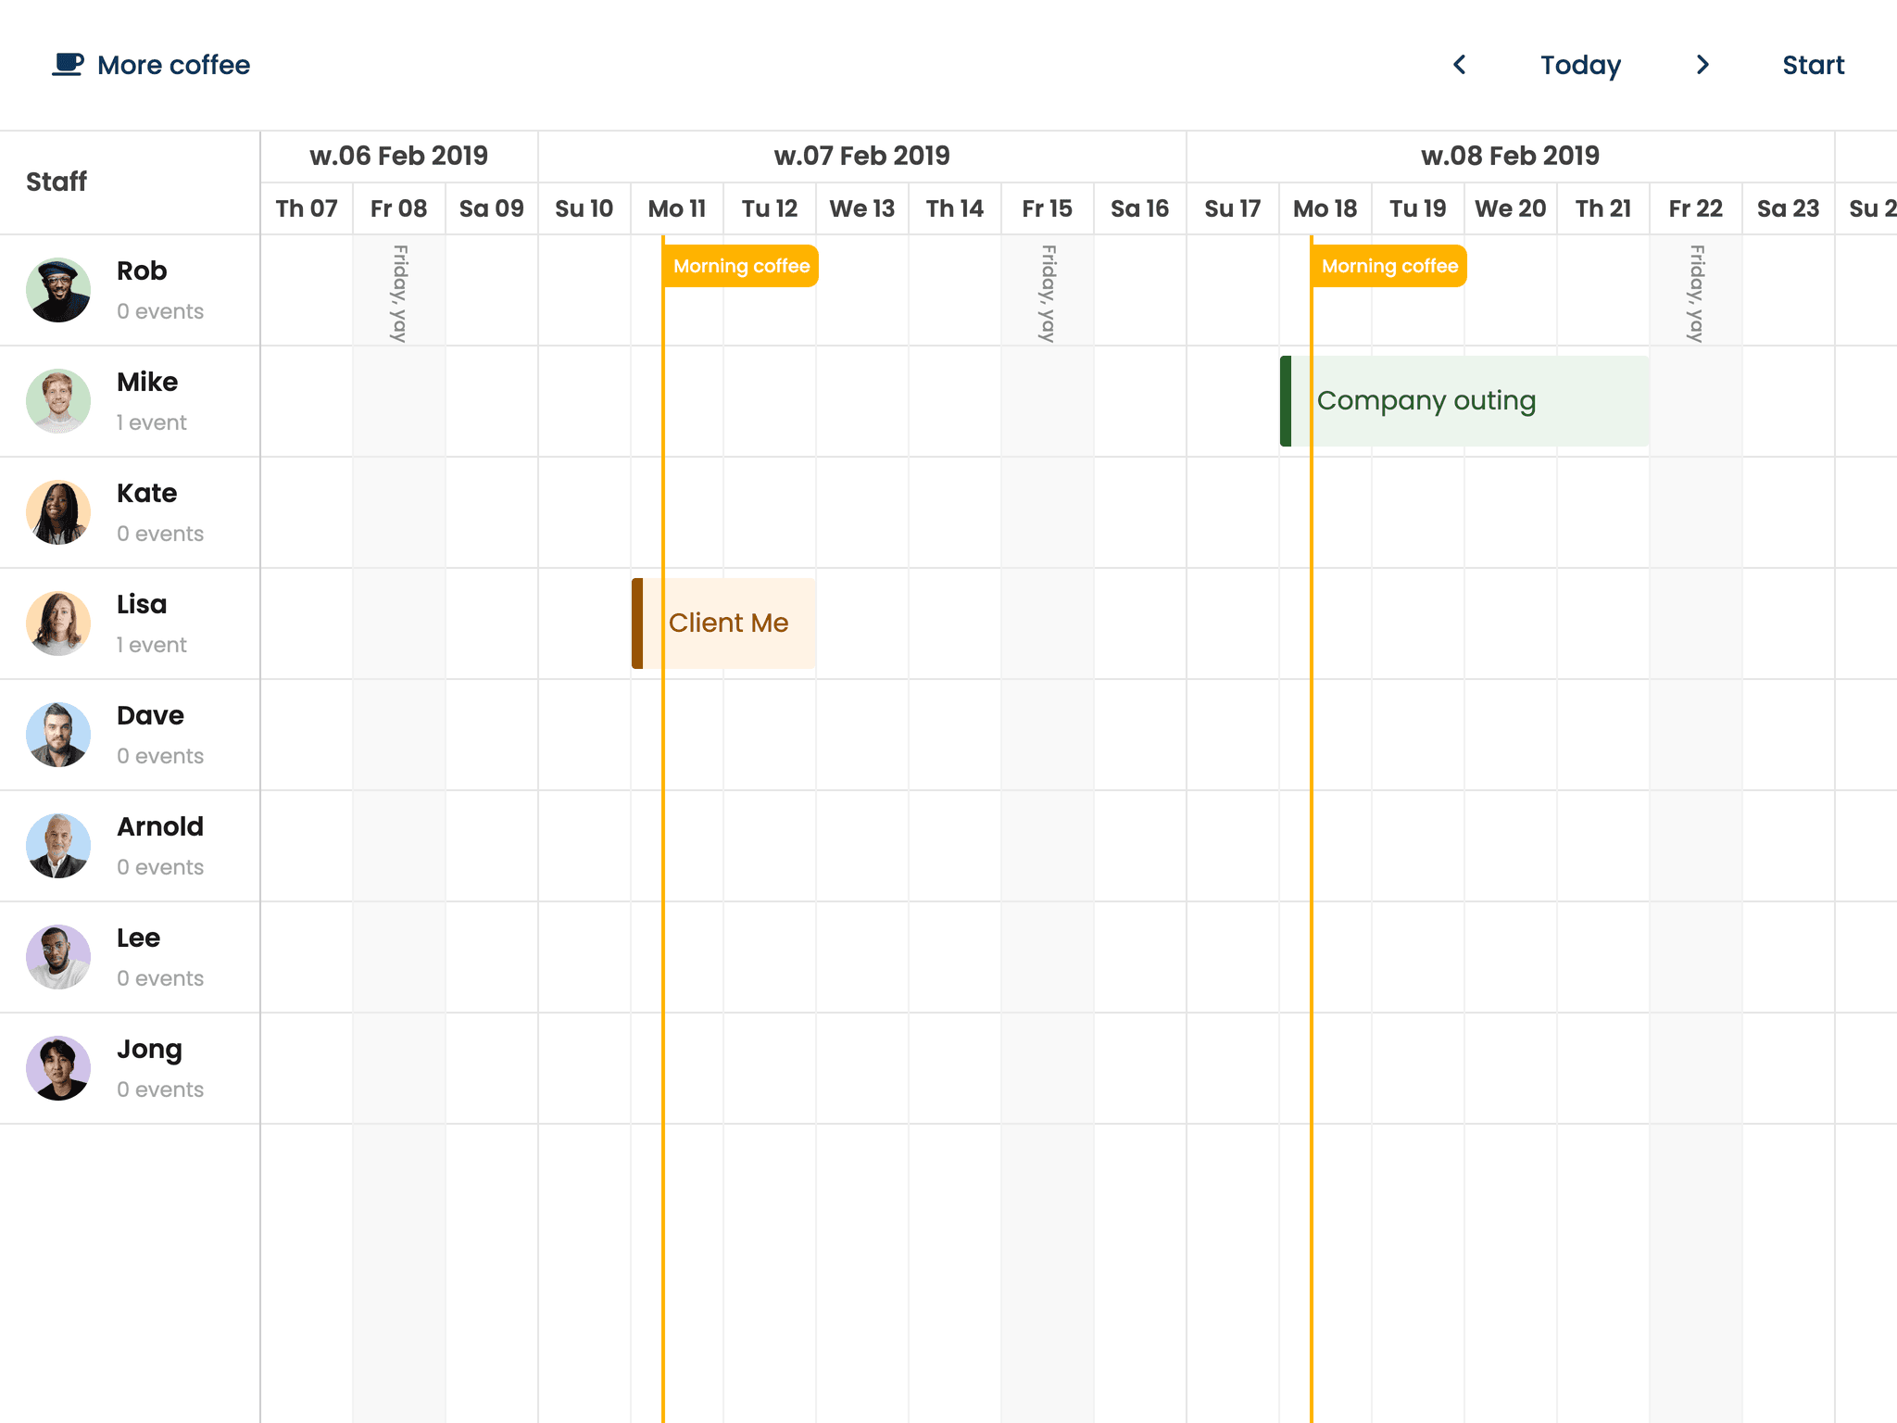Viewport: 1897px width, 1423px height.
Task: Select the Kate staff name
Action: (x=147, y=493)
